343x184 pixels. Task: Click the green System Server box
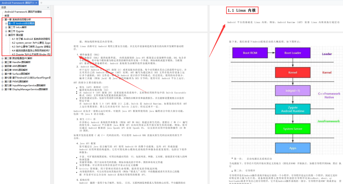pos(293,129)
